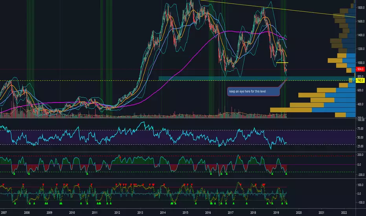Screen dimensions: 366x216
Task: Click the 2009 label on the time axis
Action: (x=49, y=213)
